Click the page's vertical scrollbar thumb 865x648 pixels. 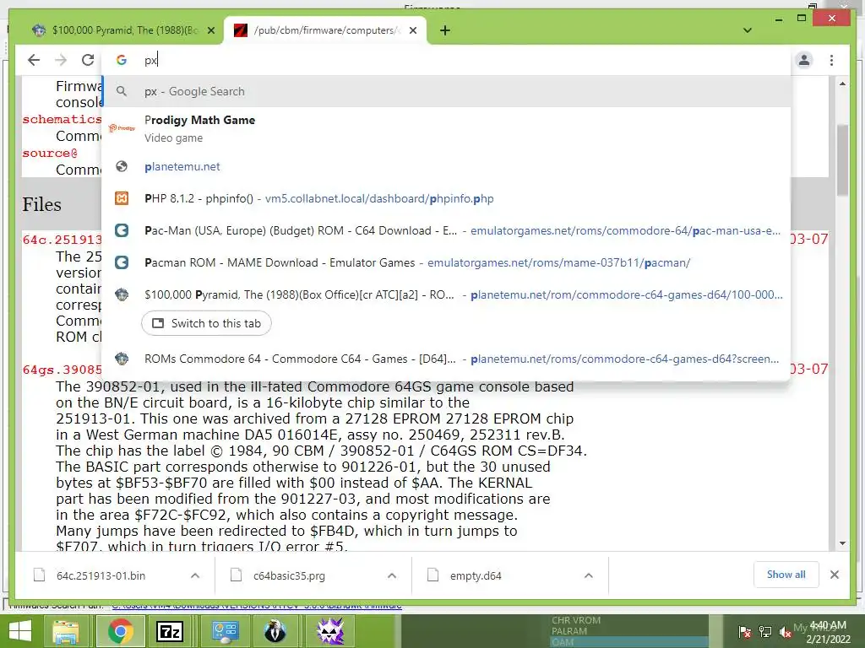842,159
